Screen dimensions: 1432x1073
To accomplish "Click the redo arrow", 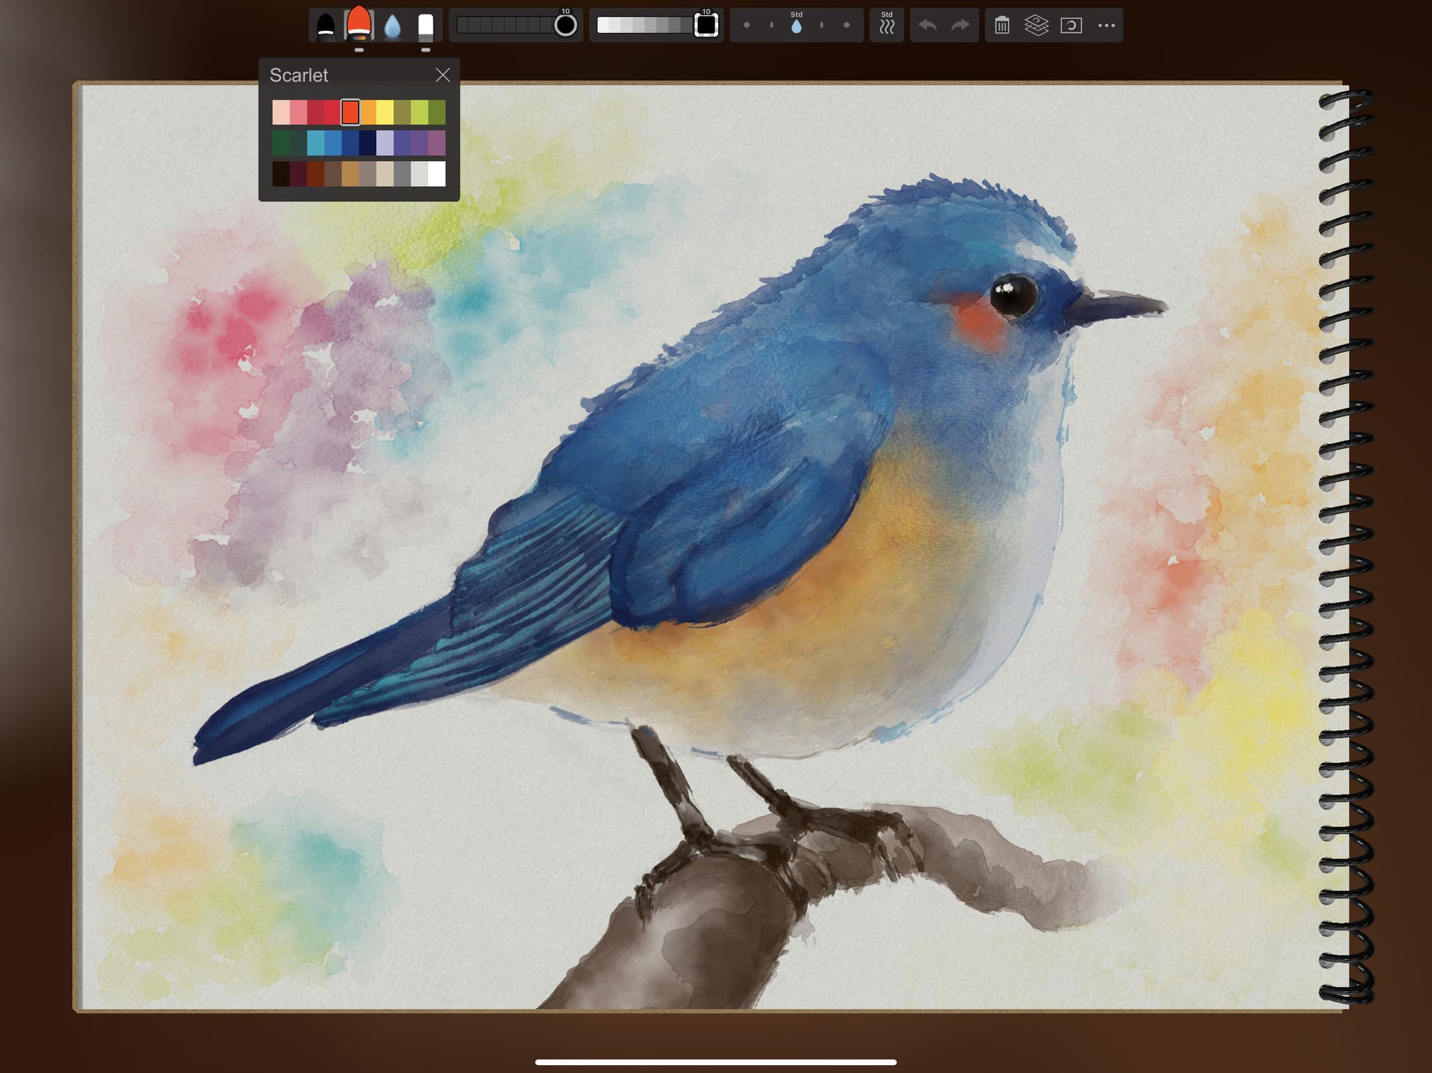I will 960,26.
